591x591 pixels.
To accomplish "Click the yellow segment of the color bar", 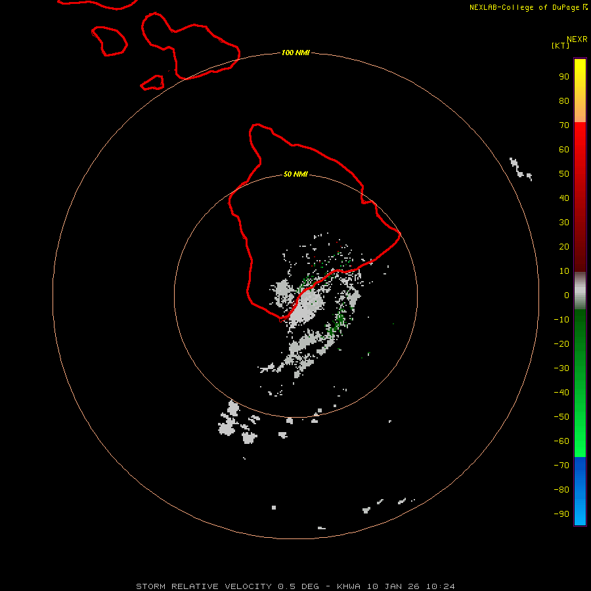I will (580, 91).
